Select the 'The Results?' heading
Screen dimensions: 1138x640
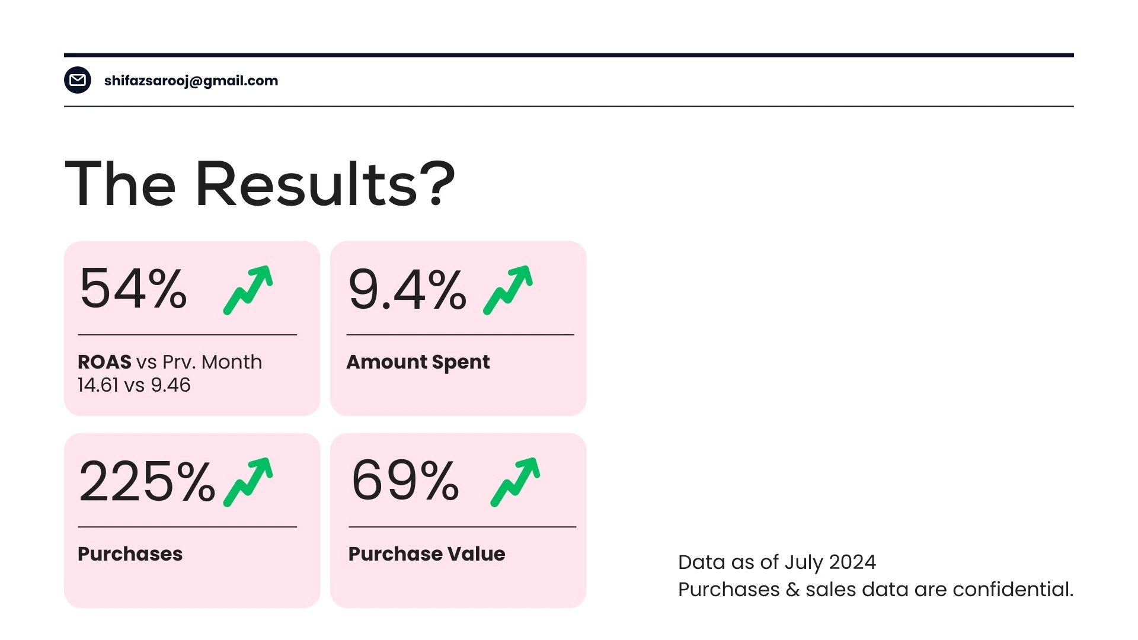(x=260, y=184)
